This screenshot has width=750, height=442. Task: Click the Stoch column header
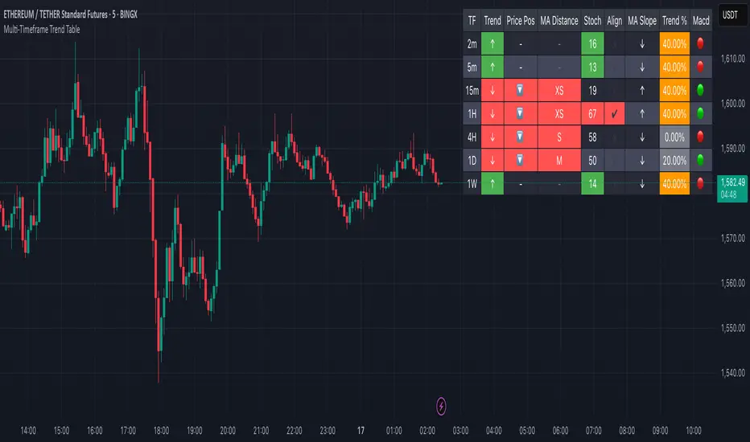tap(594, 20)
